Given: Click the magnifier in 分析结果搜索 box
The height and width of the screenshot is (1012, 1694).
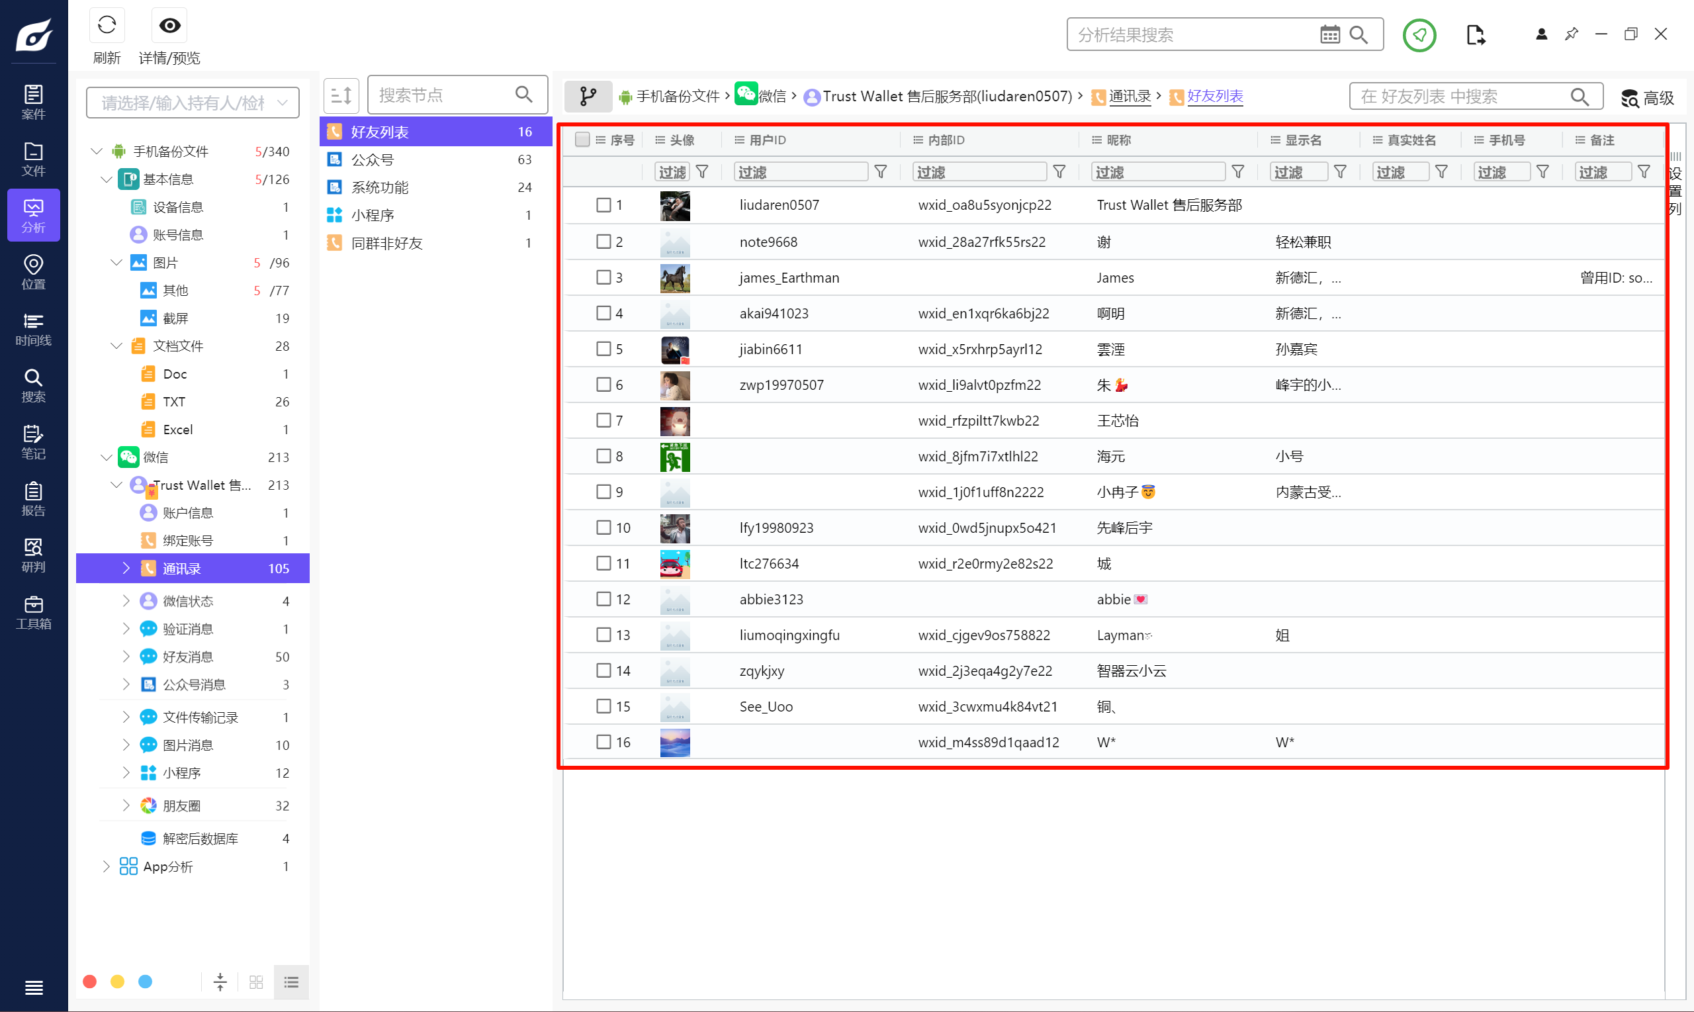Looking at the screenshot, I should [x=1359, y=34].
